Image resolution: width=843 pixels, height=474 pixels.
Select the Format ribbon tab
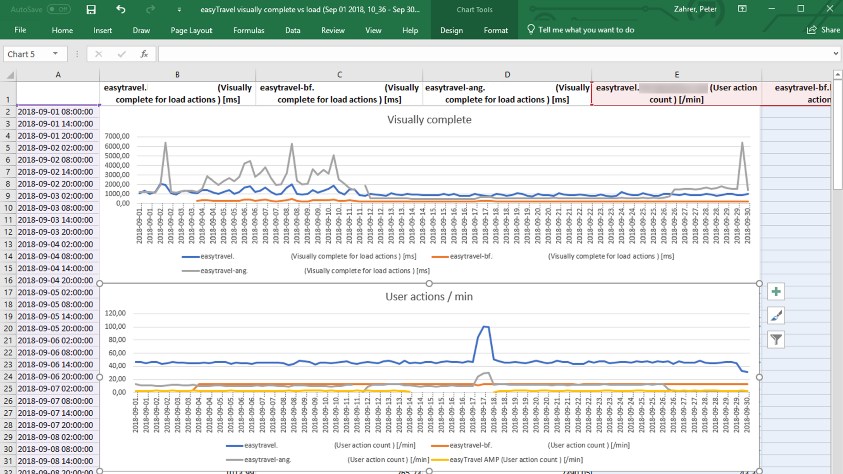pos(496,30)
